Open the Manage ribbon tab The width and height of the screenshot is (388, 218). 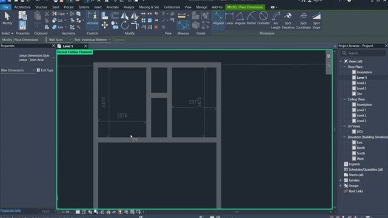pyautogui.click(x=201, y=7)
